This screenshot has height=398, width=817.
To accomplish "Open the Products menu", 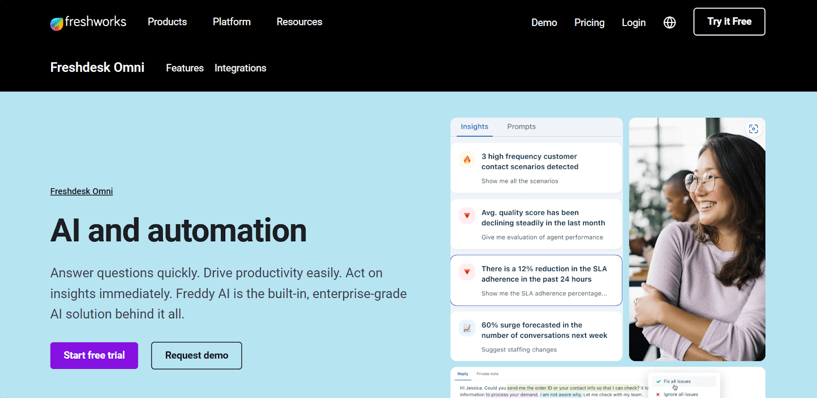I will [x=167, y=22].
